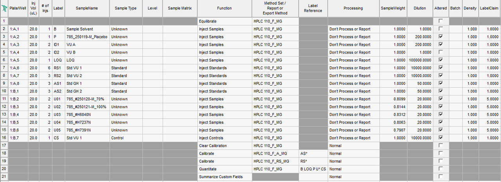Image resolution: width=501 pixels, height=182 pixels.
Task: Click SampleName cell 'VU B'
Action: pyautogui.click(x=87, y=52)
